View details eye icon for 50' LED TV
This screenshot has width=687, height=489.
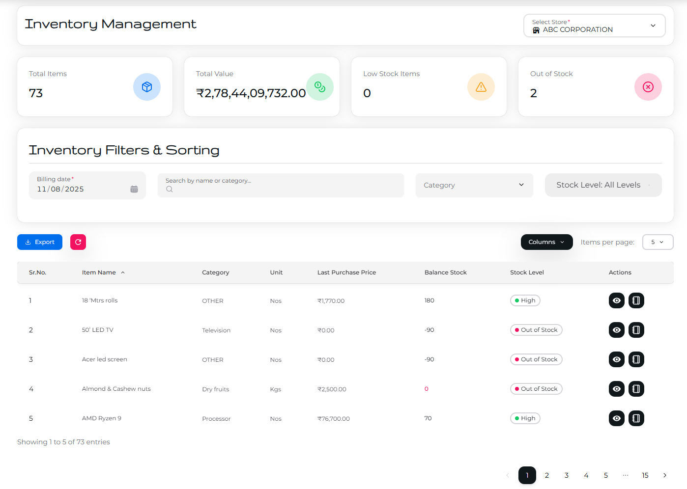(x=616, y=330)
